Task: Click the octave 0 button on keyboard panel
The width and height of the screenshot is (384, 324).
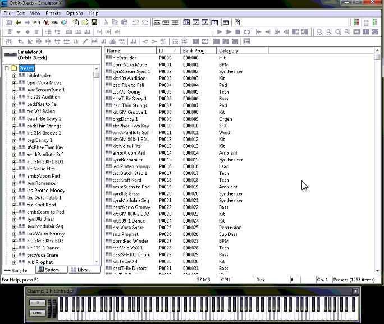Action: pos(38,303)
